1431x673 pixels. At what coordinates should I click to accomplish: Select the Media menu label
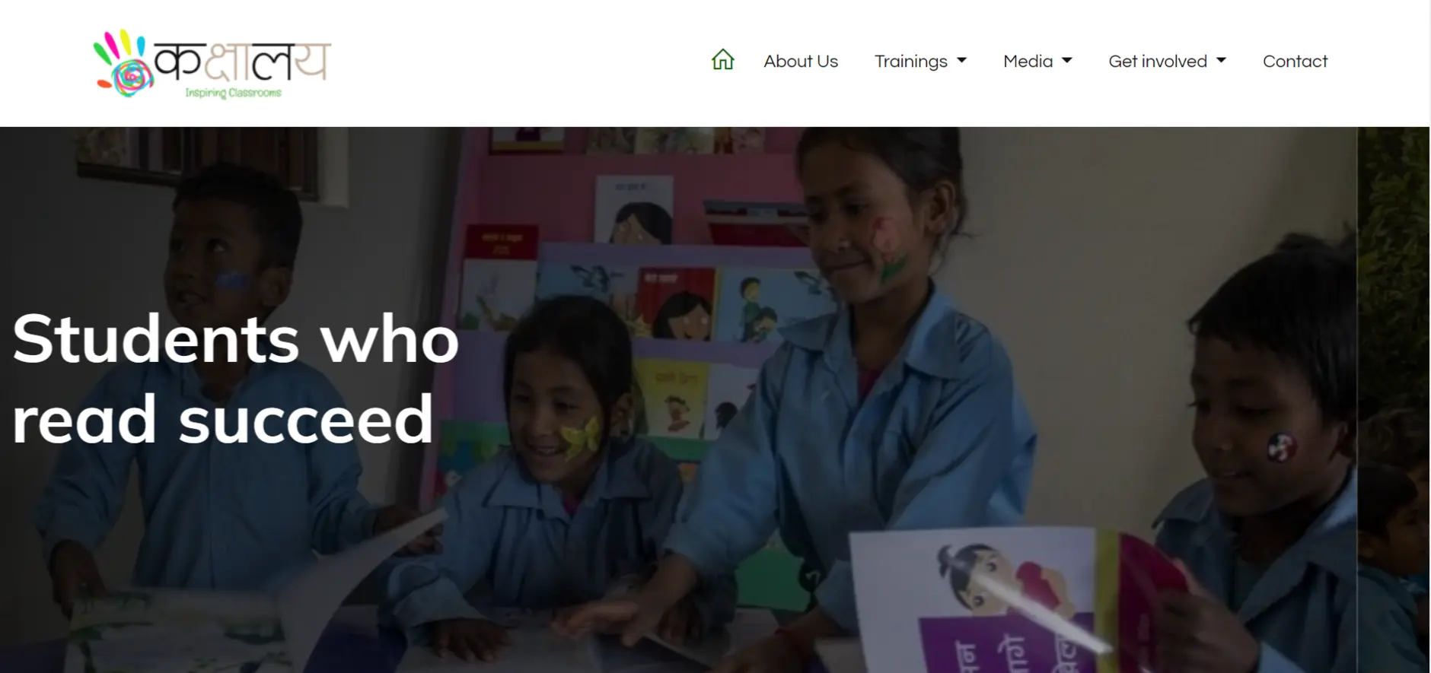[x=1028, y=61]
